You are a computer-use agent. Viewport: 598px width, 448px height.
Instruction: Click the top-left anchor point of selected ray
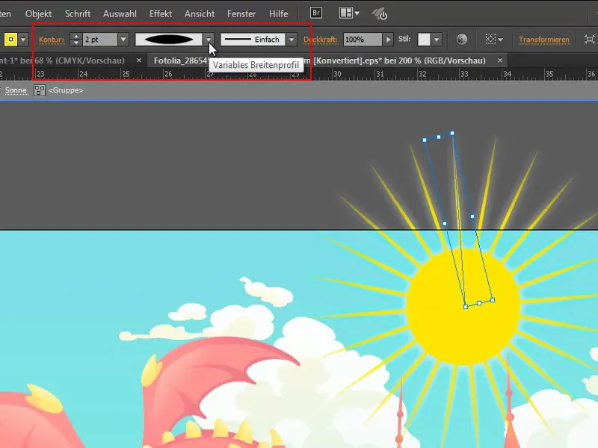click(x=425, y=140)
